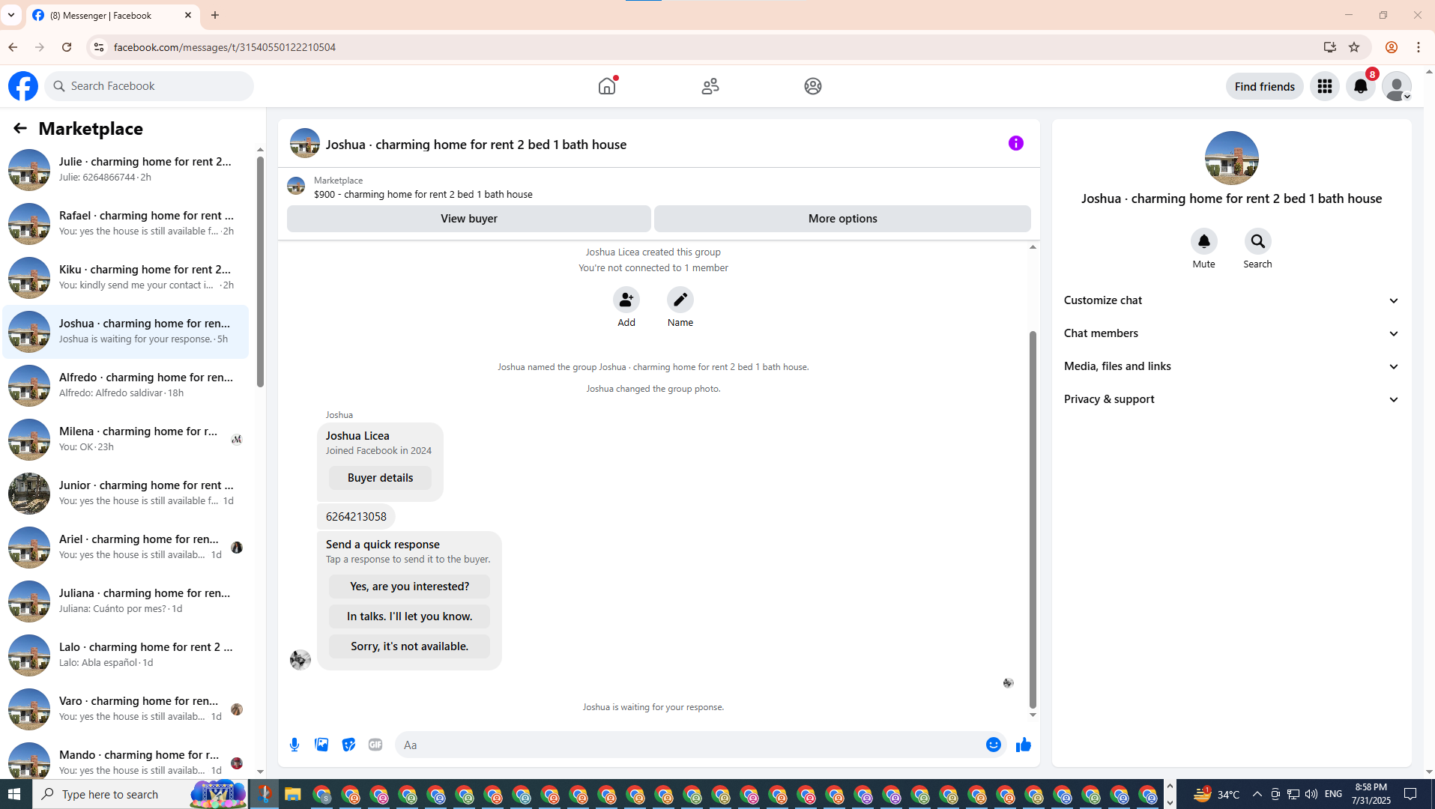Open Chrome three-dot menu

(1419, 47)
